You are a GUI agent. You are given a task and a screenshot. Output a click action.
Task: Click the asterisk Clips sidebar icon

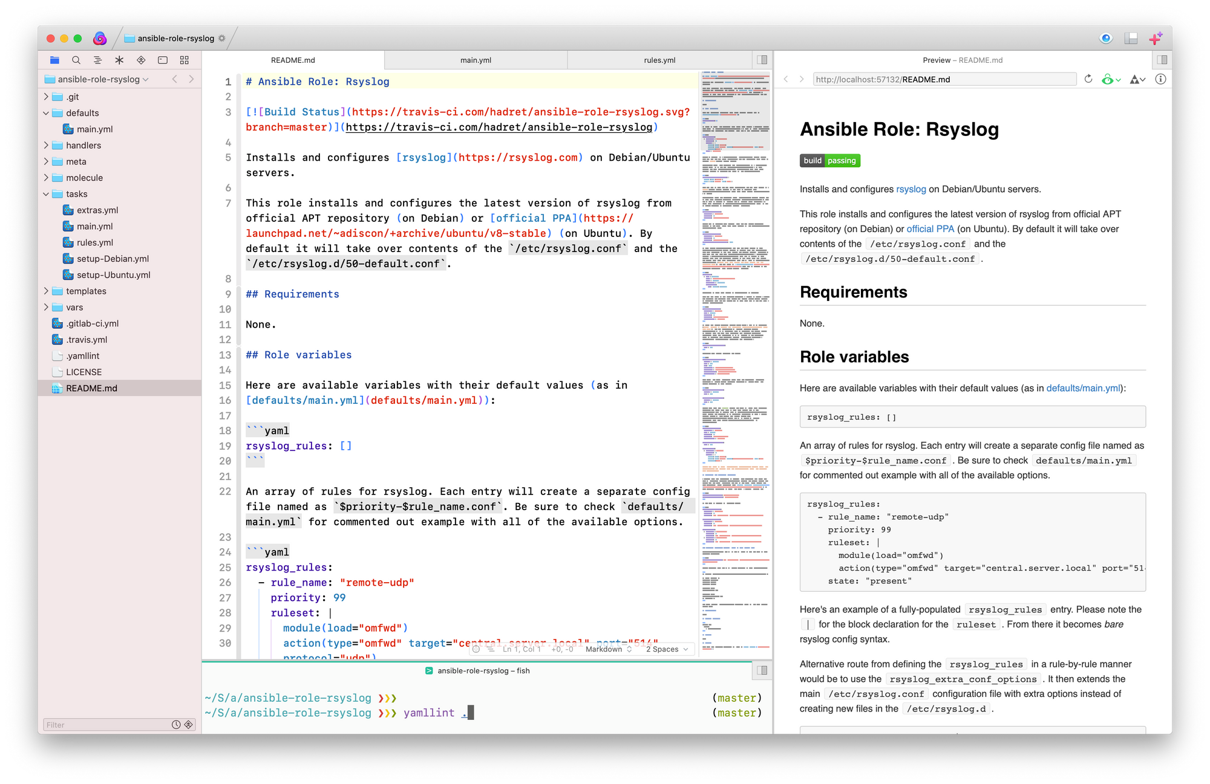point(119,60)
